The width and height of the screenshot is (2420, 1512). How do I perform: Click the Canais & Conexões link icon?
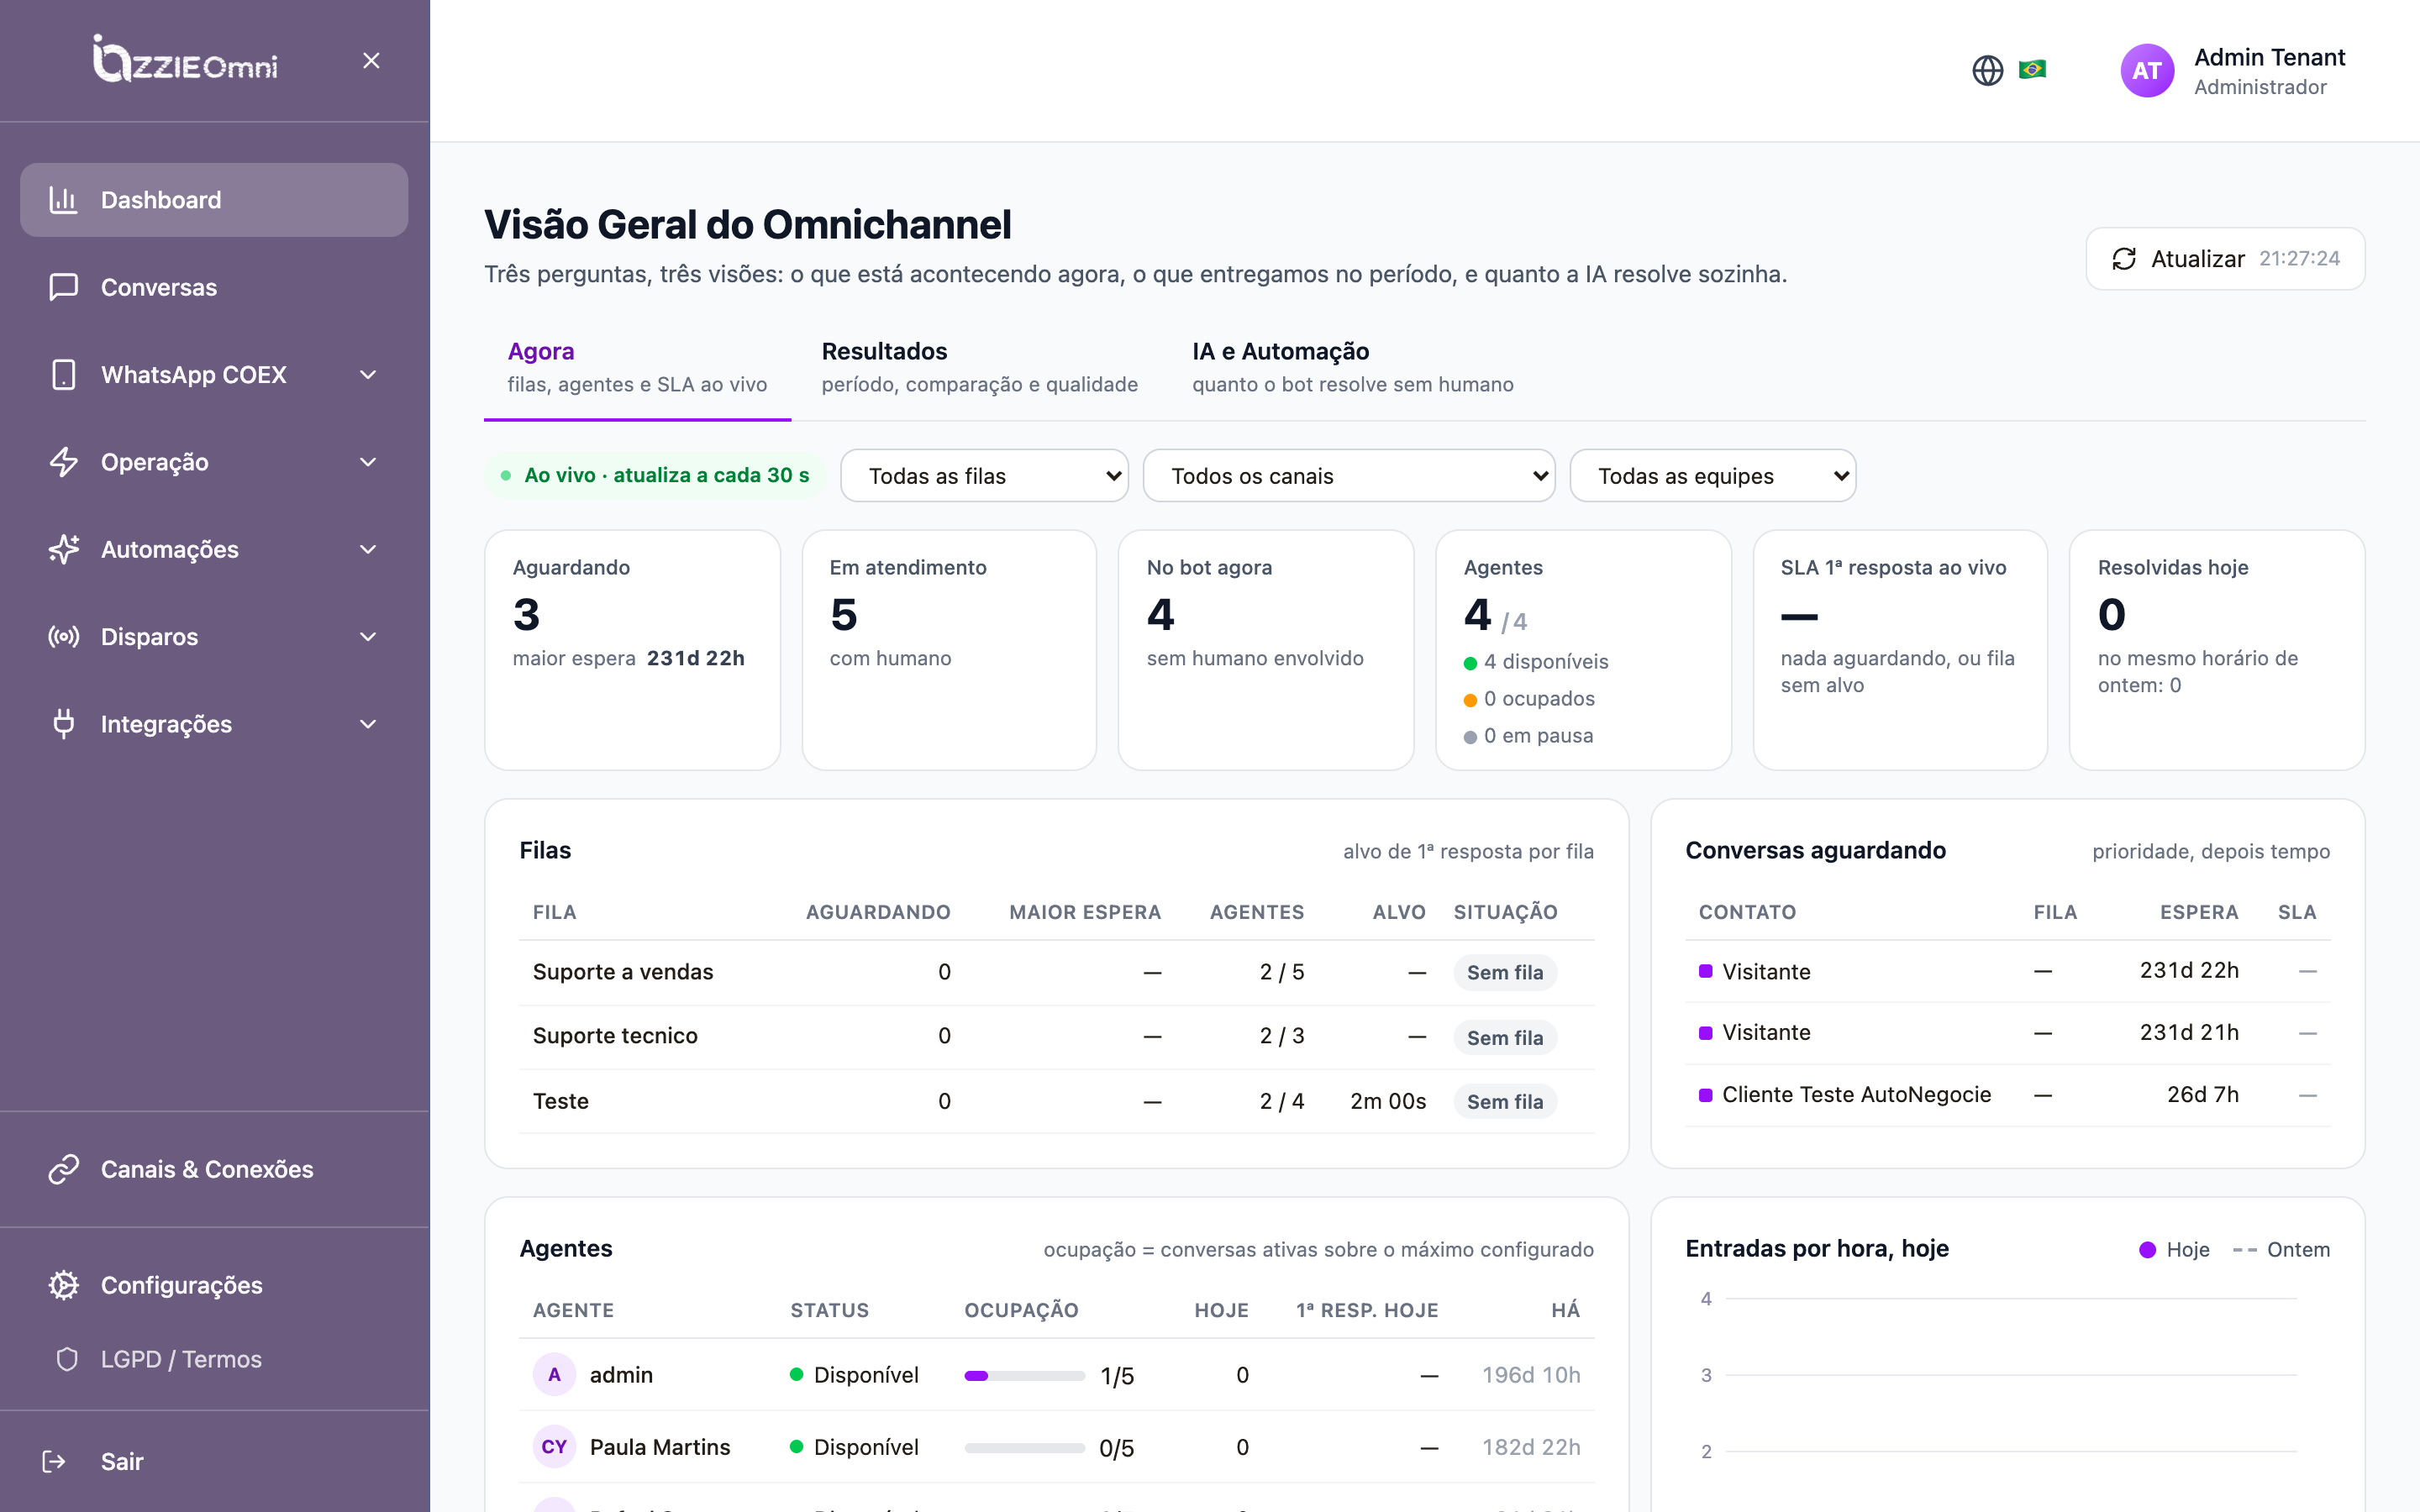click(x=64, y=1169)
